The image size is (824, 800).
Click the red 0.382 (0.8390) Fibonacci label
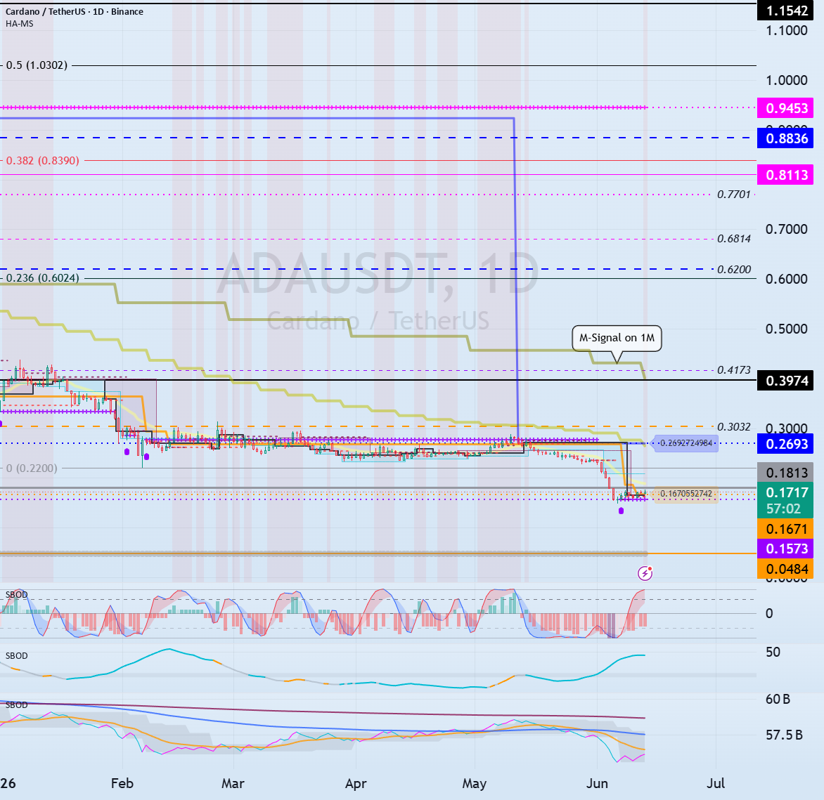point(43,161)
